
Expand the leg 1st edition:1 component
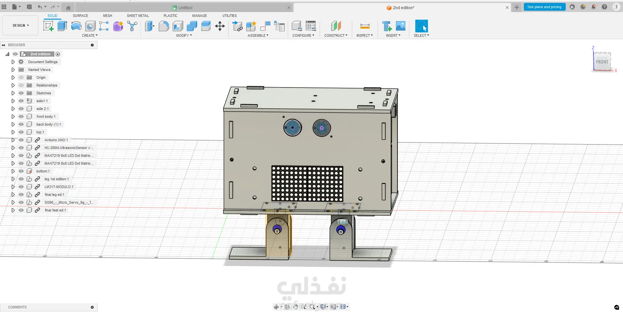(13, 179)
